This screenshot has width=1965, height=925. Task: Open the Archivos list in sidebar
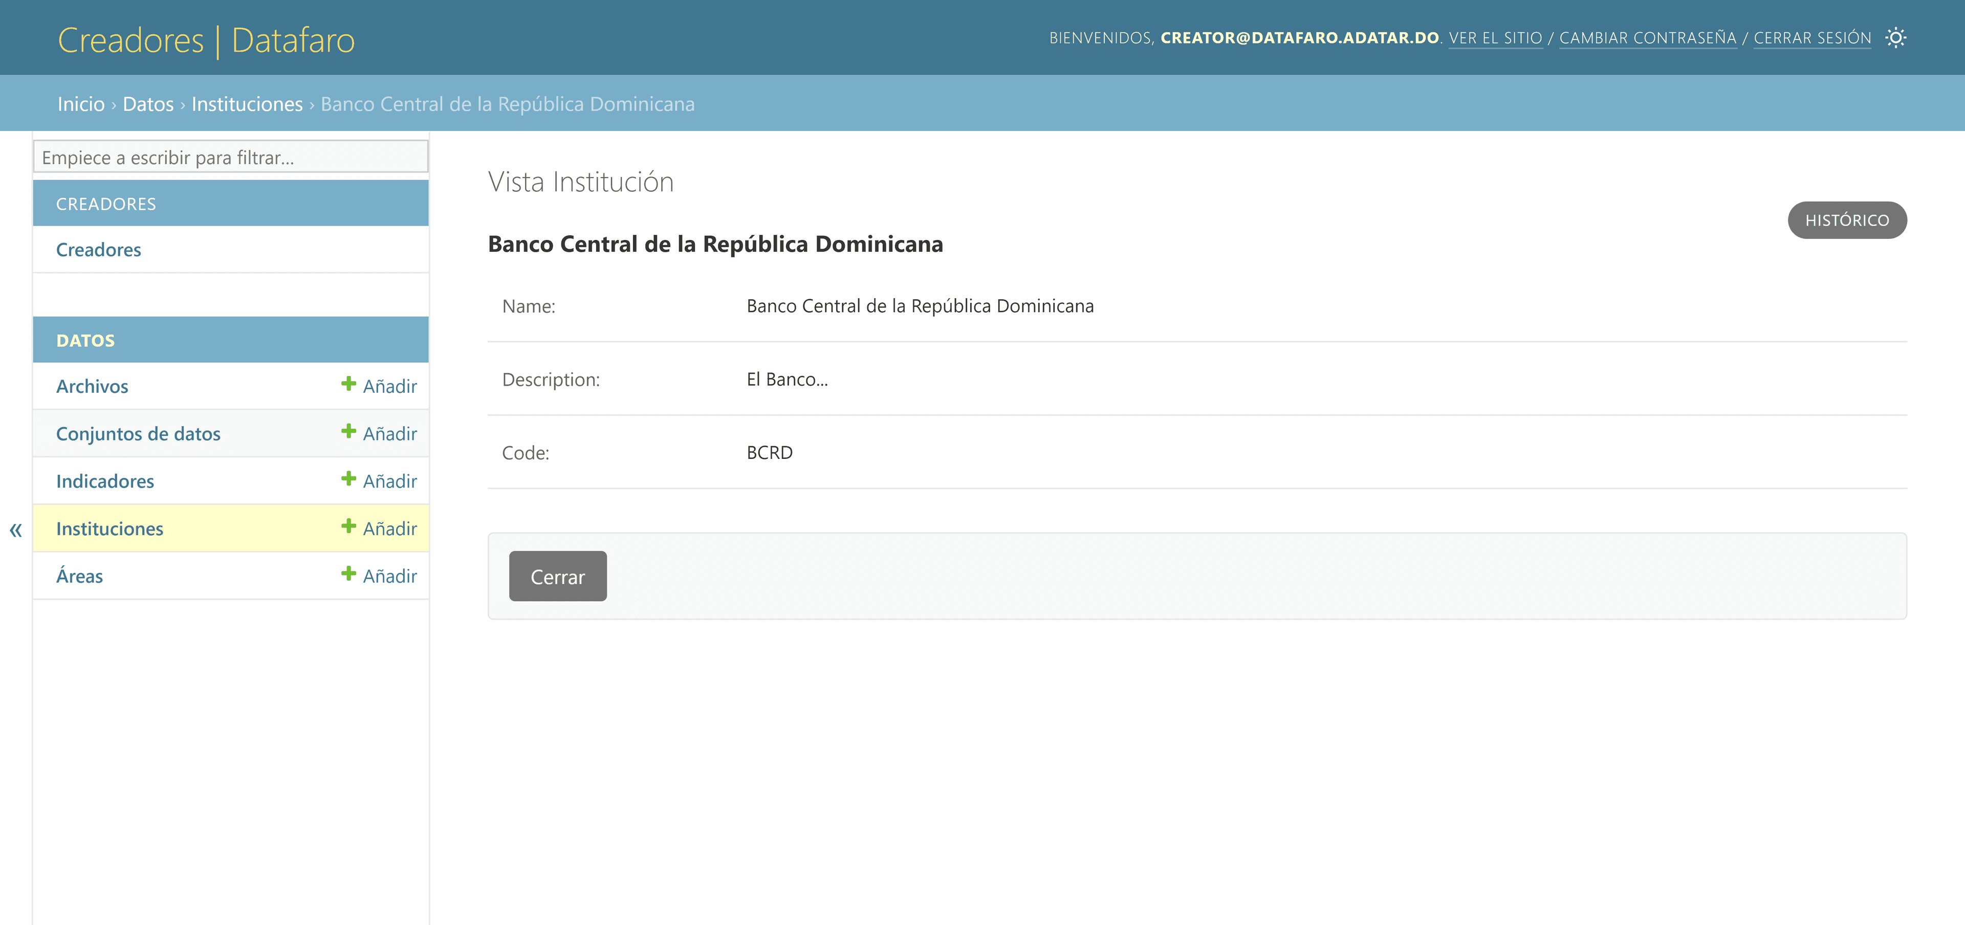(x=92, y=386)
